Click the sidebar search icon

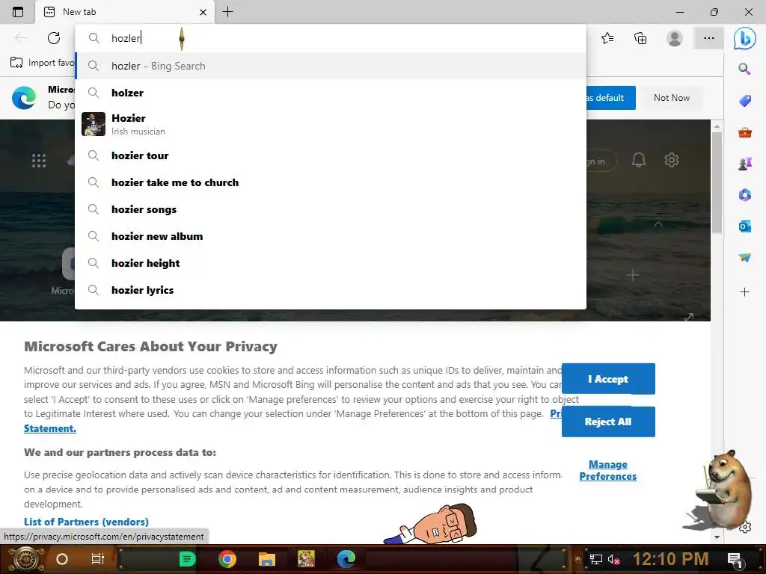[x=744, y=69]
